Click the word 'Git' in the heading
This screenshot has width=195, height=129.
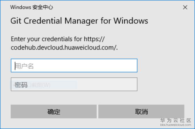(x=16, y=21)
